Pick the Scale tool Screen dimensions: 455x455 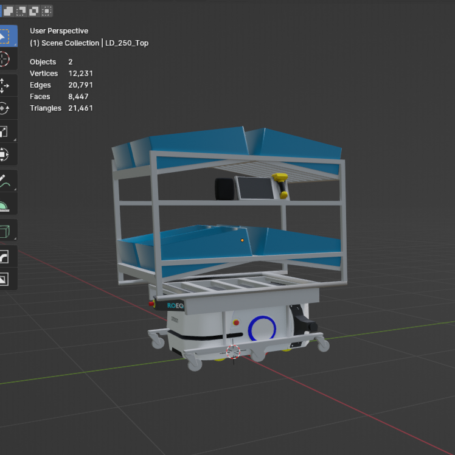pyautogui.click(x=4, y=131)
